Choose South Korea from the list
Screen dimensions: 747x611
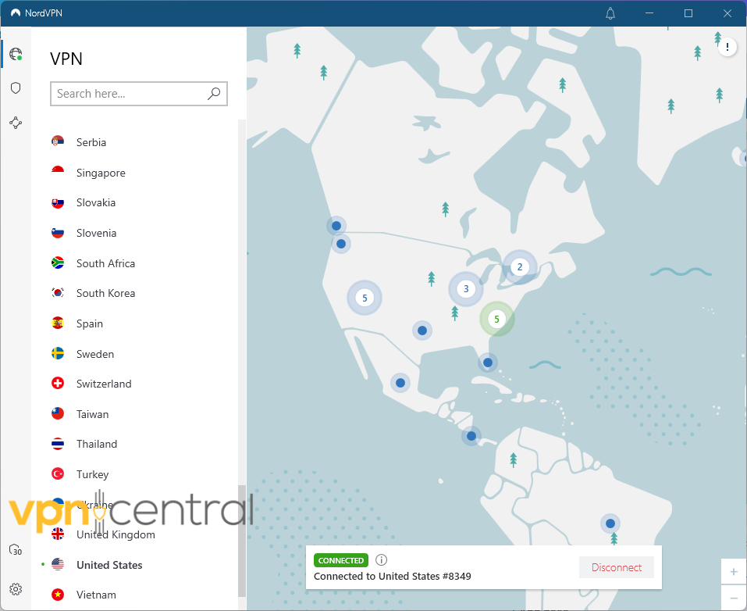coord(105,293)
